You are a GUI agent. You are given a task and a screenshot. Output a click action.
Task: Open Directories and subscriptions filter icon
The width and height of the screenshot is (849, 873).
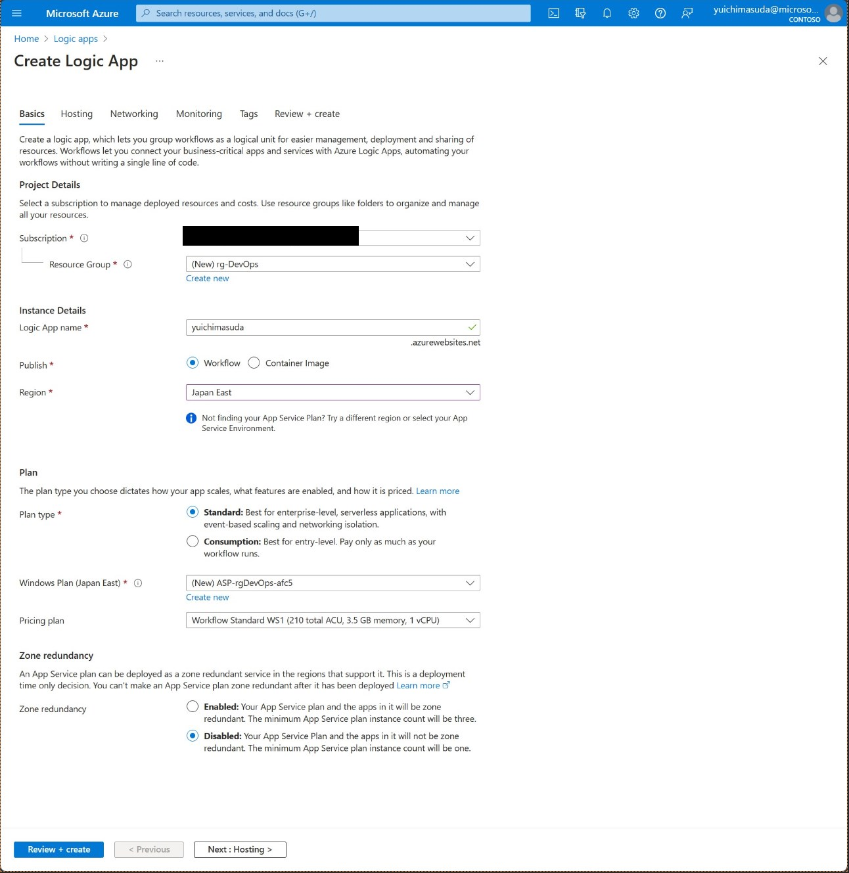point(580,13)
